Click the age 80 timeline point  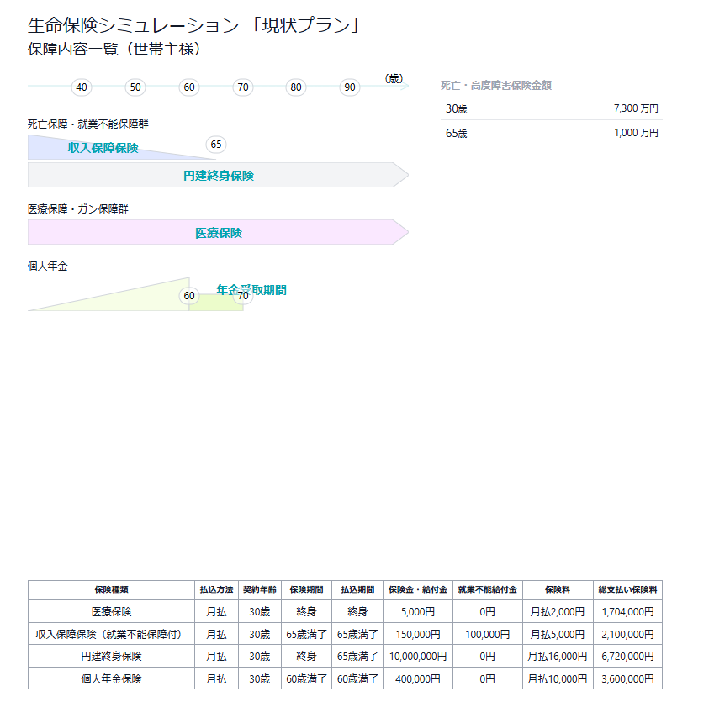pos(296,87)
